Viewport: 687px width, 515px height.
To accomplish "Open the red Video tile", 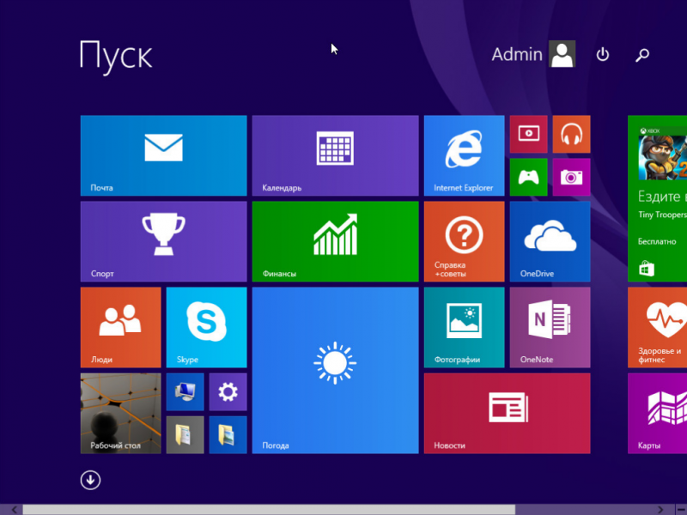I will click(x=528, y=134).
